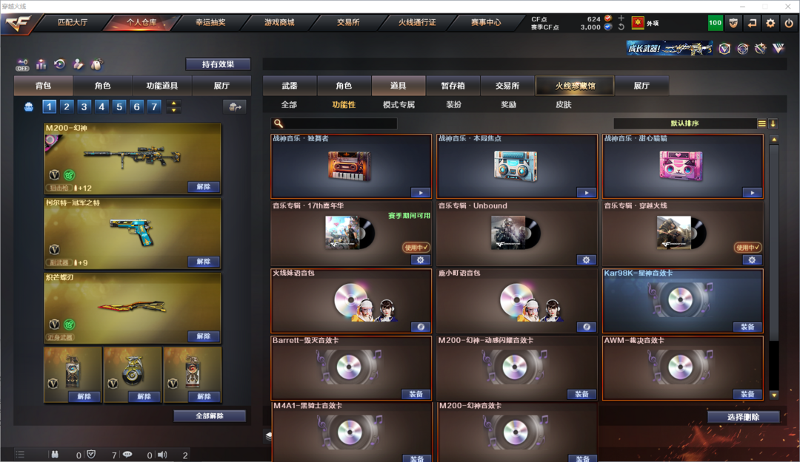
Task: Click the CrossFire logo at top left
Action: [x=19, y=22]
